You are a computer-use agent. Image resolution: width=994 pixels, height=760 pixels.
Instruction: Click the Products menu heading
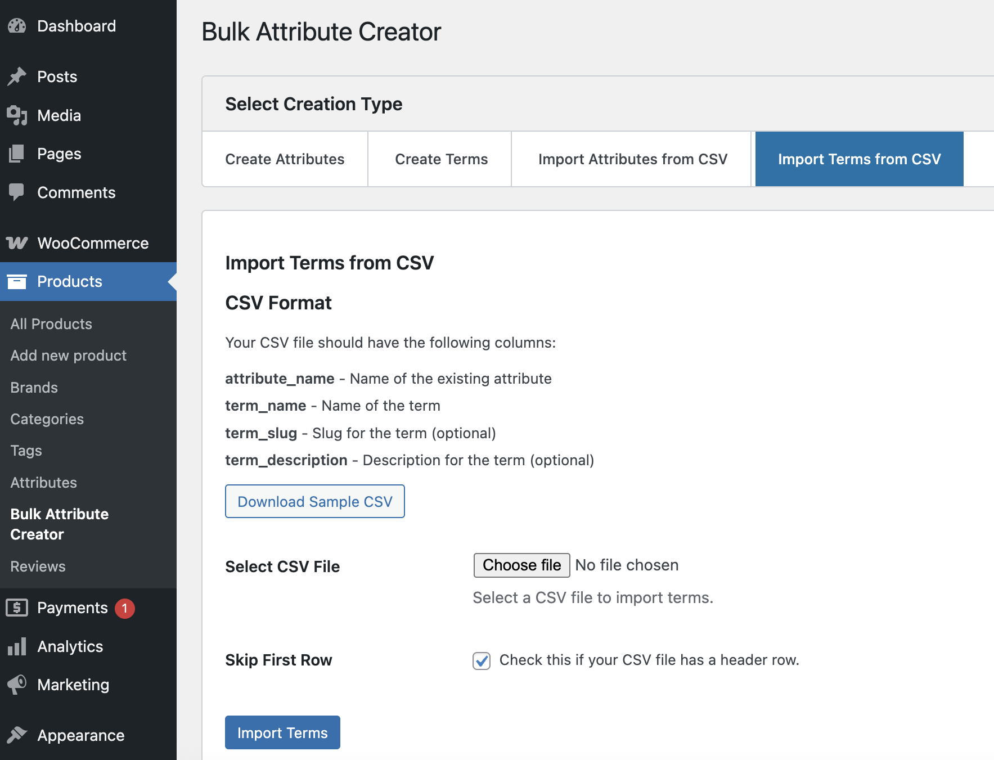[88, 281]
